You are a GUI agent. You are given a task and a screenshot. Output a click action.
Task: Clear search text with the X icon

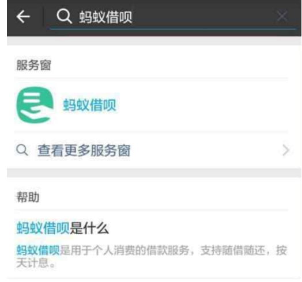pyautogui.click(x=282, y=16)
